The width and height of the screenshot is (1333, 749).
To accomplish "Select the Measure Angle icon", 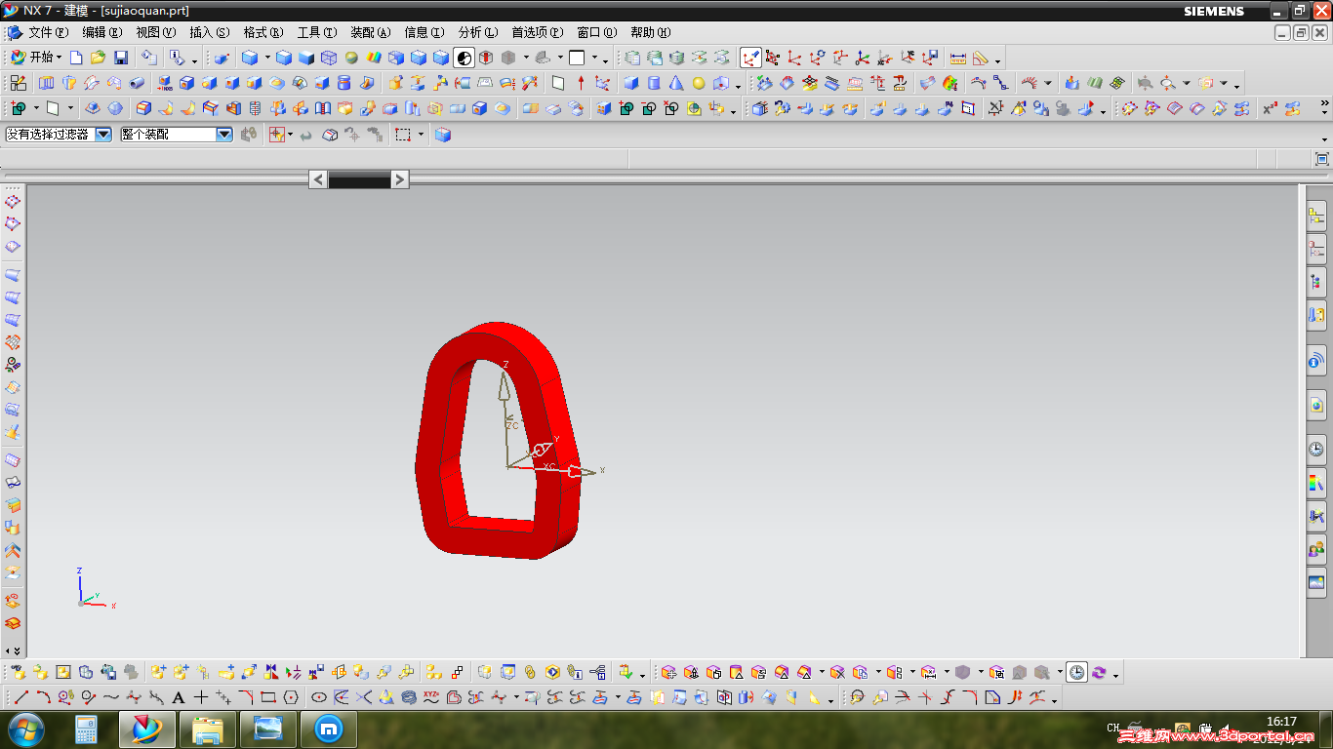I will pos(981,58).
